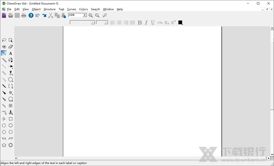Click the Redo arrow icon
Viewport: 274px width, 166px height.
pyautogui.click(x=44, y=16)
